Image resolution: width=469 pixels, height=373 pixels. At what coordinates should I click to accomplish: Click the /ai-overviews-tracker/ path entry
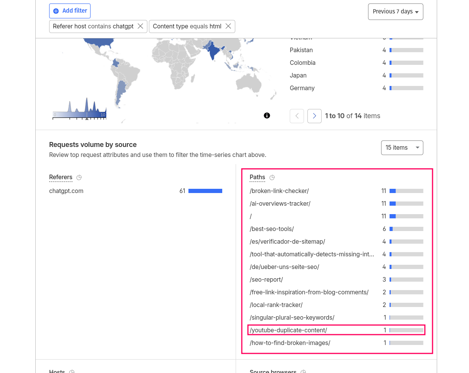coord(280,203)
